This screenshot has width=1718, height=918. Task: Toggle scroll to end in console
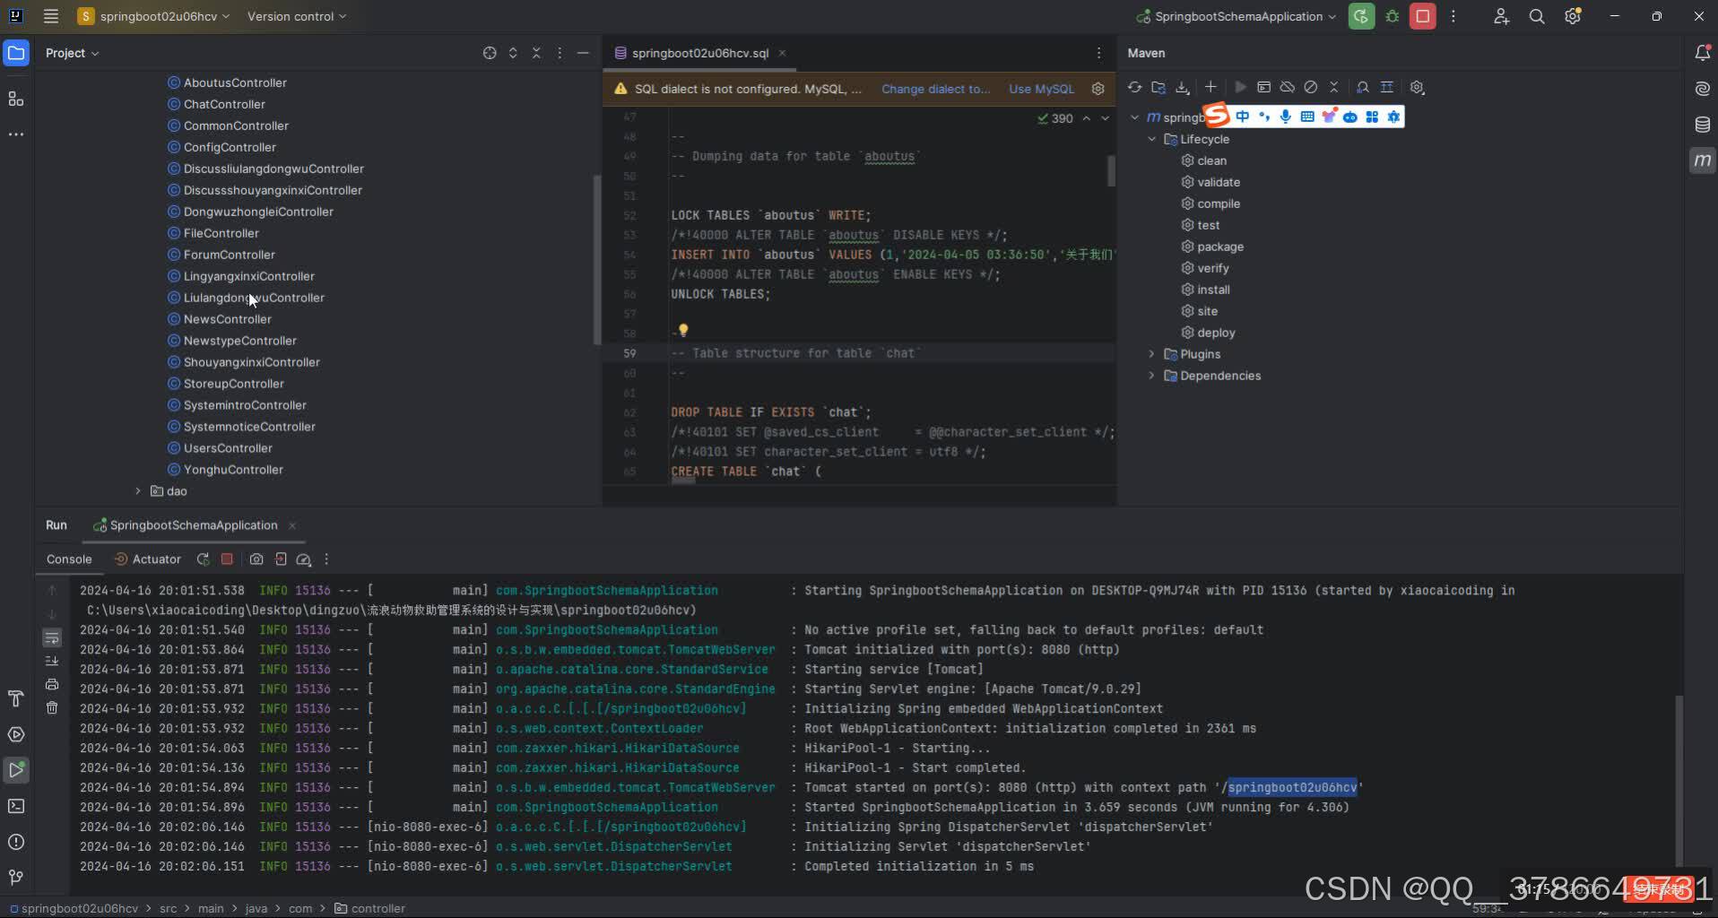pos(52,662)
